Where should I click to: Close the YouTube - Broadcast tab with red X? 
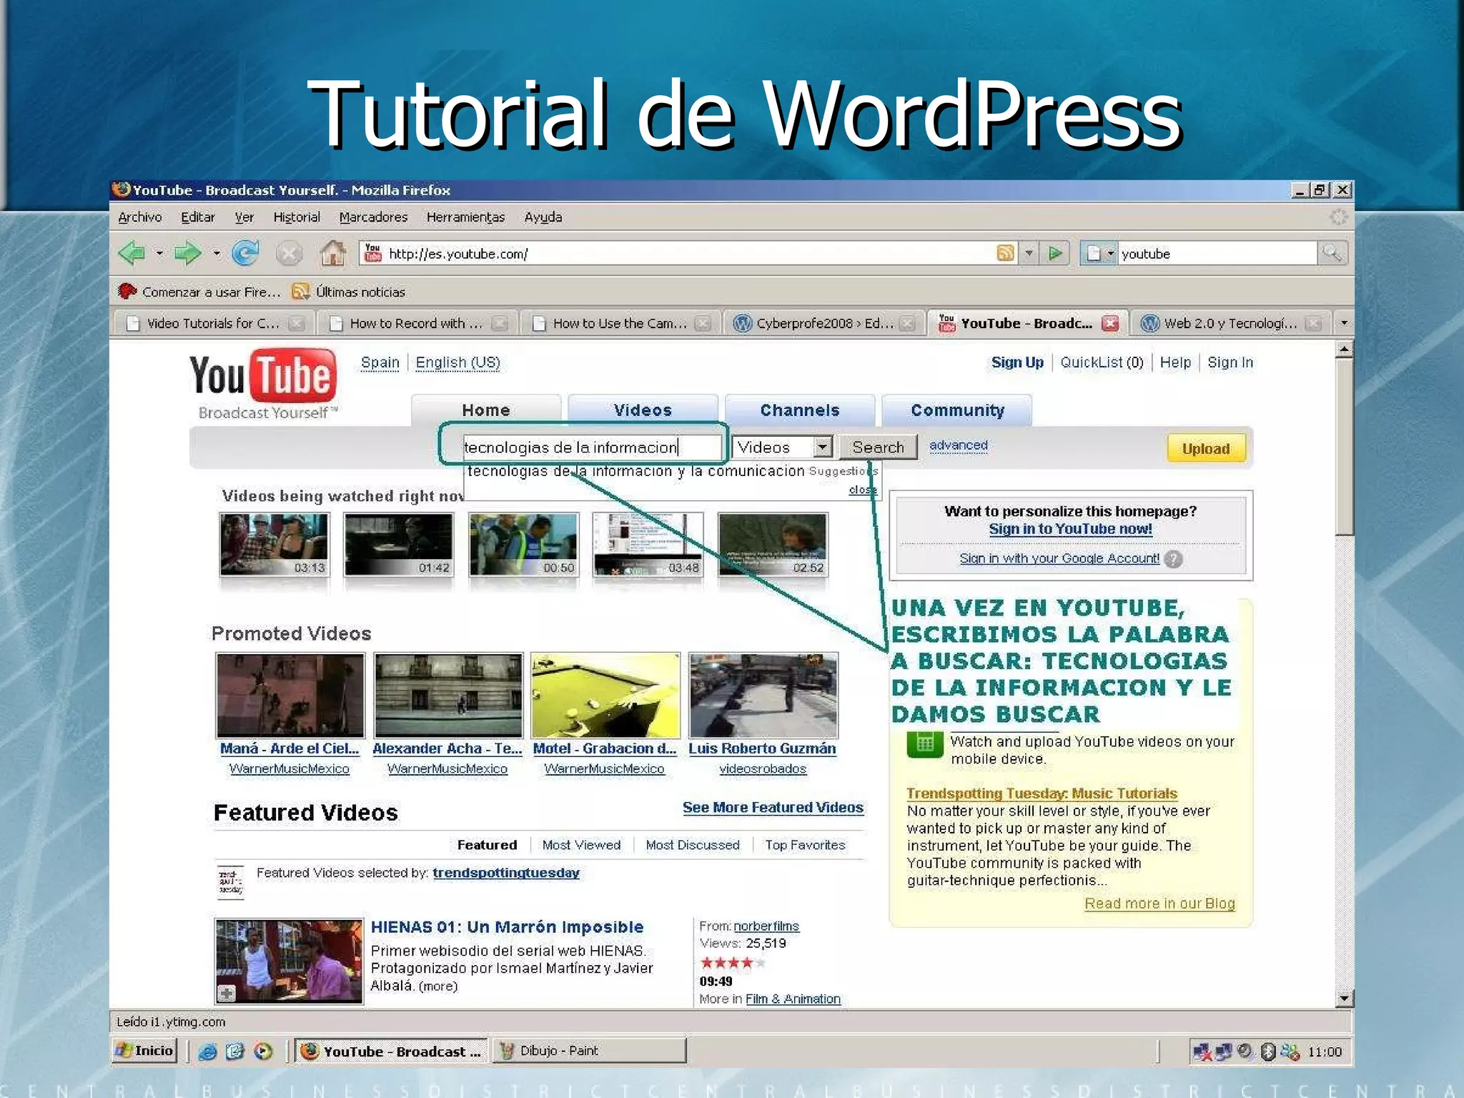click(x=1110, y=323)
